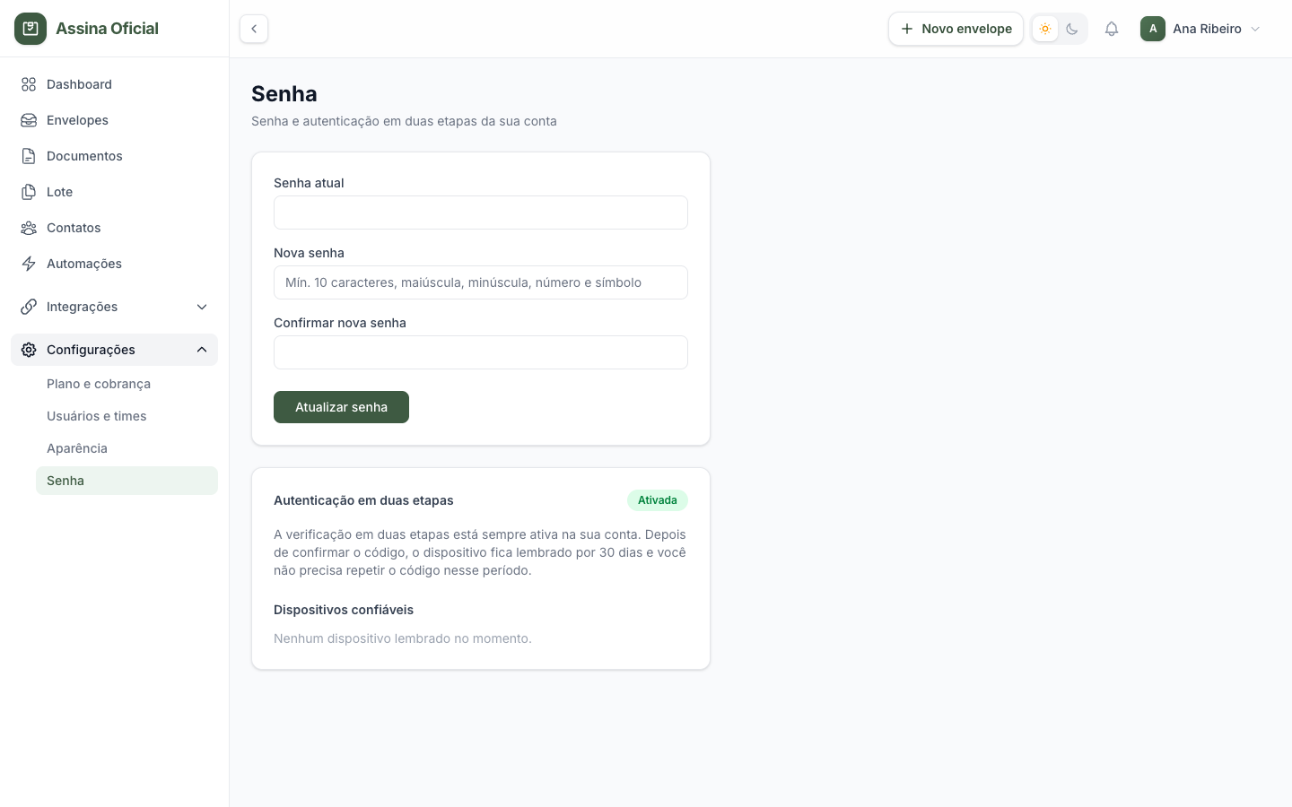Open Dashboard from sidebar icon

point(29,84)
